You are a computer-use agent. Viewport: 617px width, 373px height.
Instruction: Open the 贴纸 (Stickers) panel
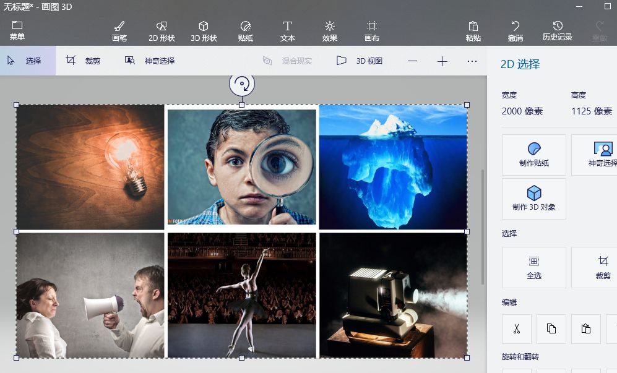tap(246, 31)
